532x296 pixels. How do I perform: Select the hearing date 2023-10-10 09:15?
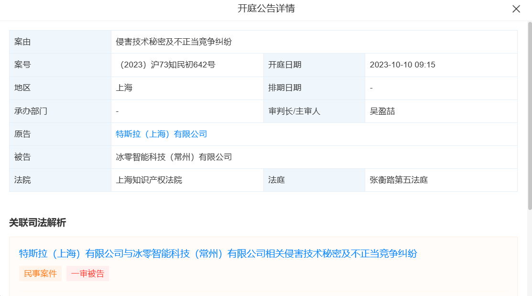tap(402, 65)
